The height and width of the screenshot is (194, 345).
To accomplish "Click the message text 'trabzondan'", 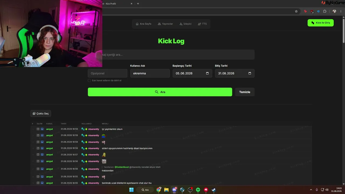I will (108, 171).
